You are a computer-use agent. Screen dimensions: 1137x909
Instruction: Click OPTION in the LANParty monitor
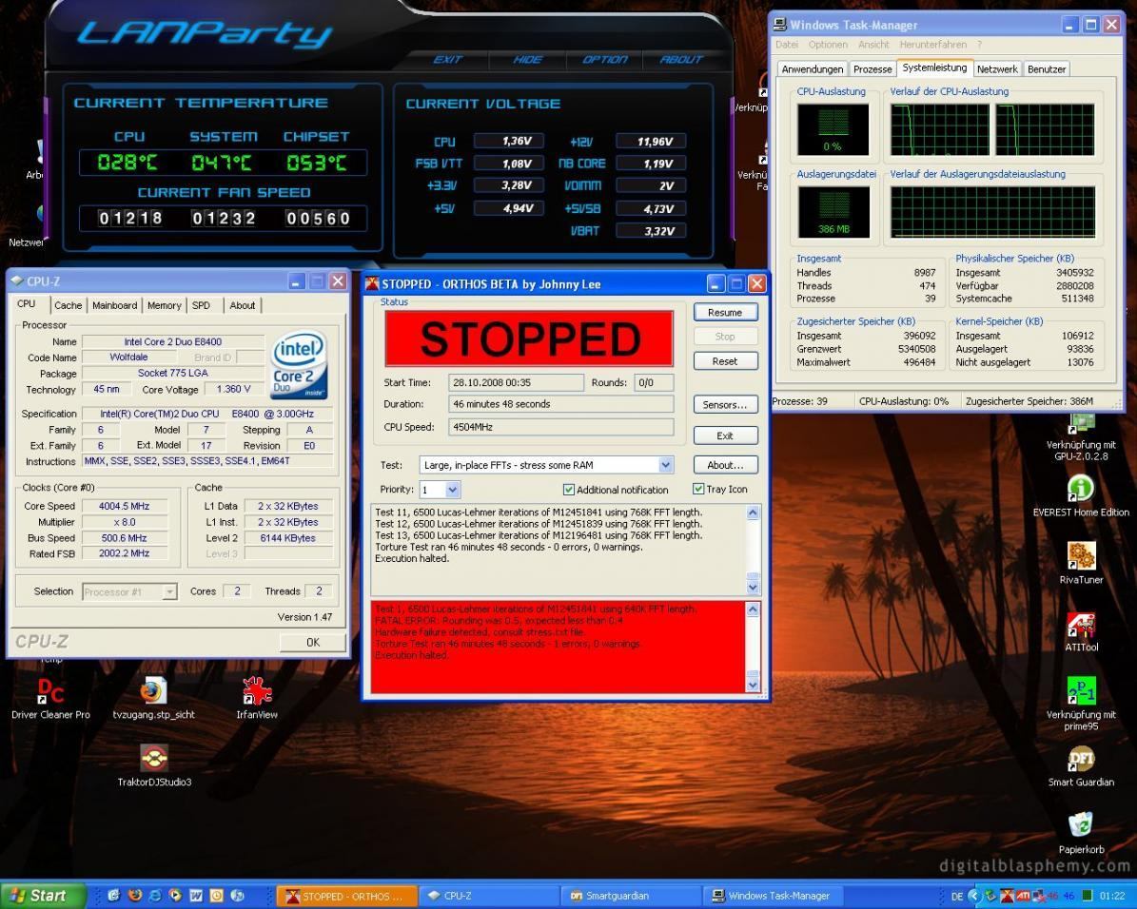[x=605, y=60]
